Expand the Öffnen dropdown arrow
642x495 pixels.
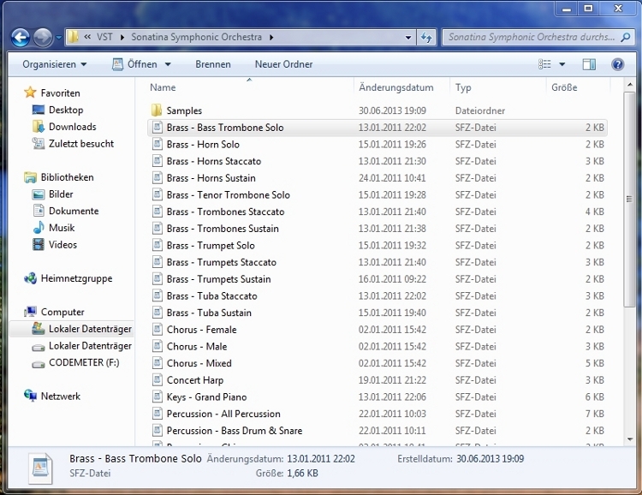coord(168,64)
